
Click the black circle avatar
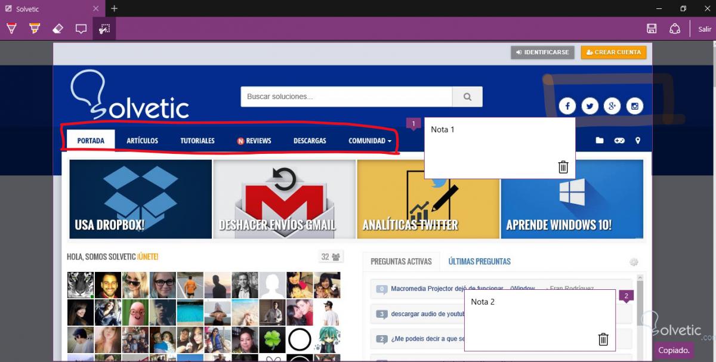[x=300, y=340]
